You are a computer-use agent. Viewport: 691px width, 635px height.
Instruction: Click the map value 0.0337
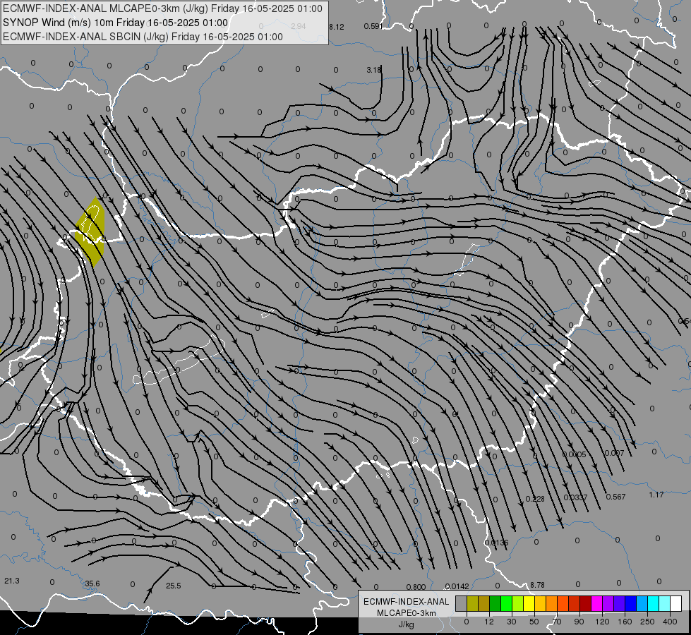575,497
